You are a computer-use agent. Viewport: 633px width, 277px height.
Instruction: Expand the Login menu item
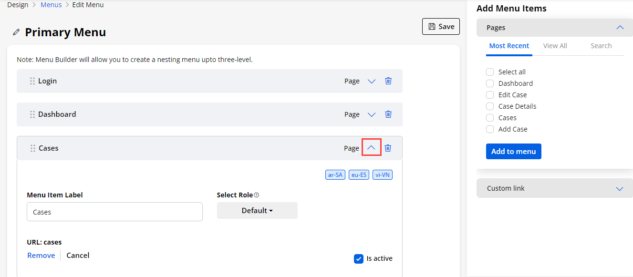pos(372,81)
